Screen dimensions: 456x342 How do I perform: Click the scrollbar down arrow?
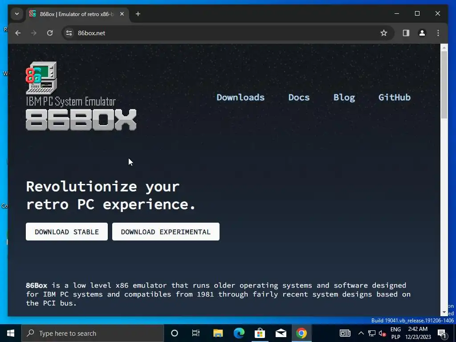(444, 312)
